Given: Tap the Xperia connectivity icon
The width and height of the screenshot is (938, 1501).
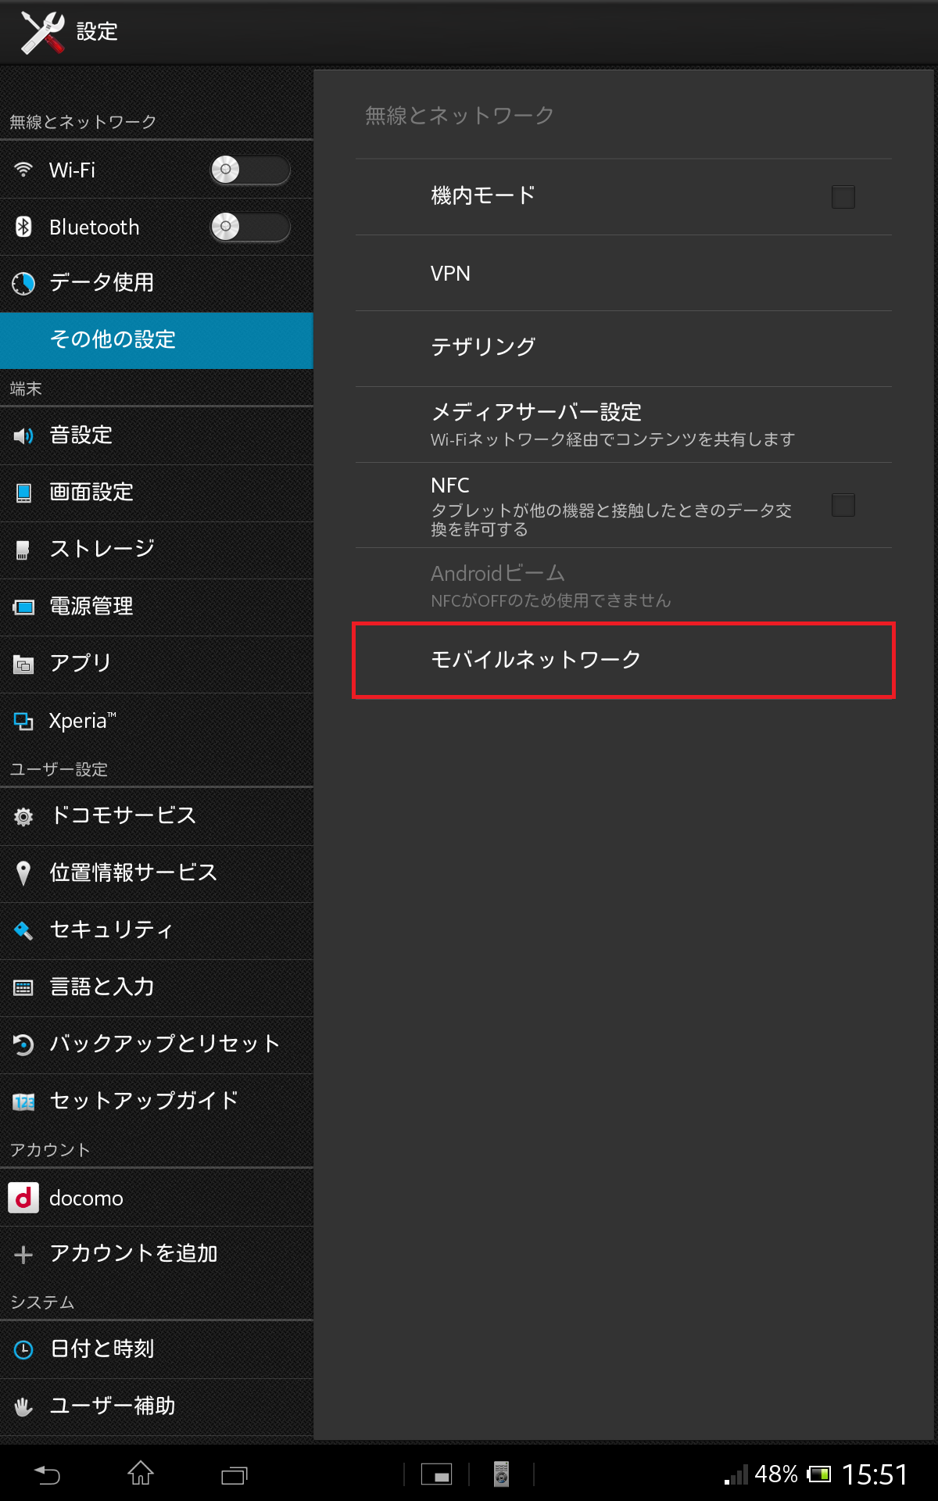Looking at the screenshot, I should coord(23,721).
